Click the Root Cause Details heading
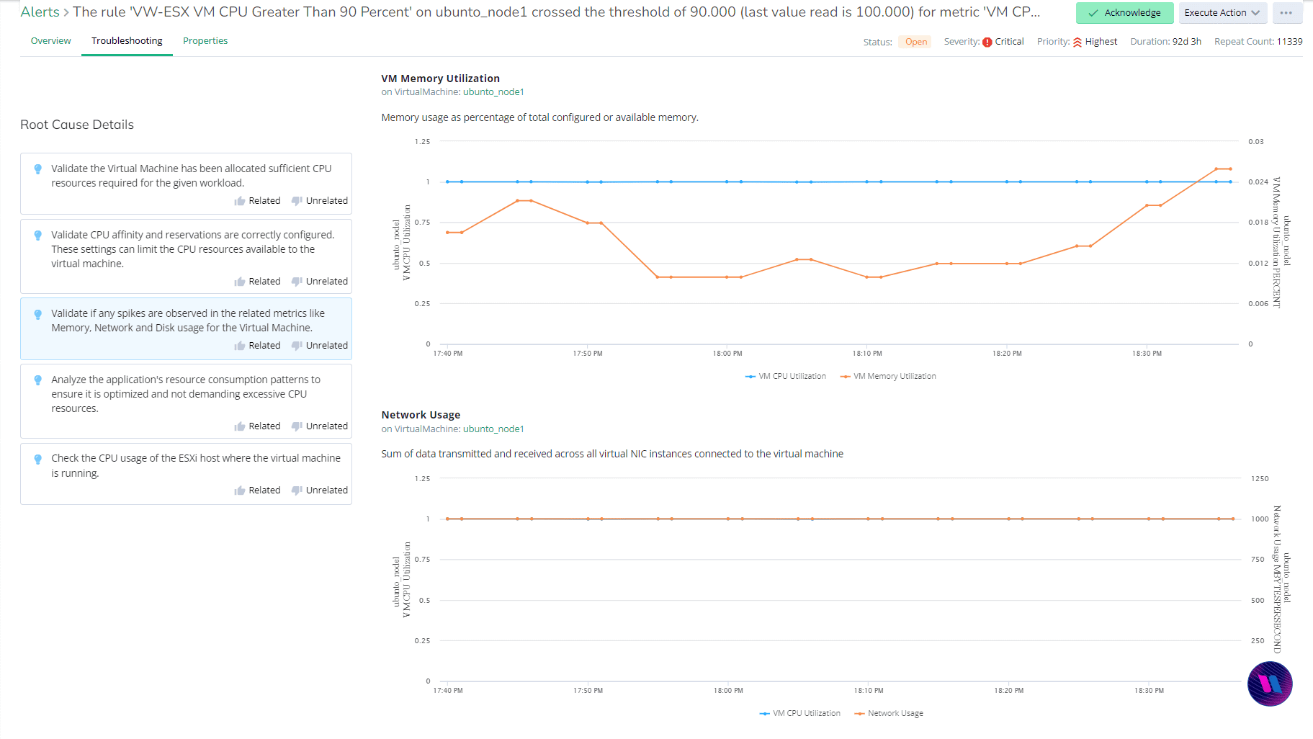The image size is (1313, 739). click(x=77, y=125)
